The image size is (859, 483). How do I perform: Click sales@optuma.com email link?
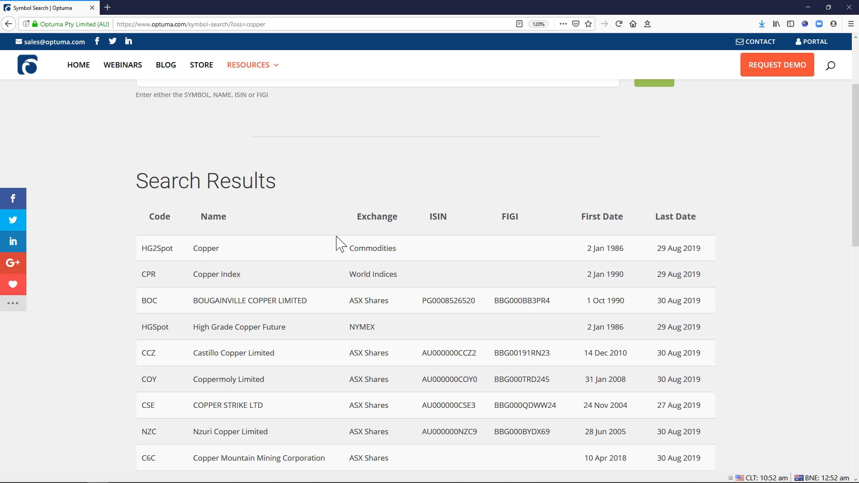(50, 42)
